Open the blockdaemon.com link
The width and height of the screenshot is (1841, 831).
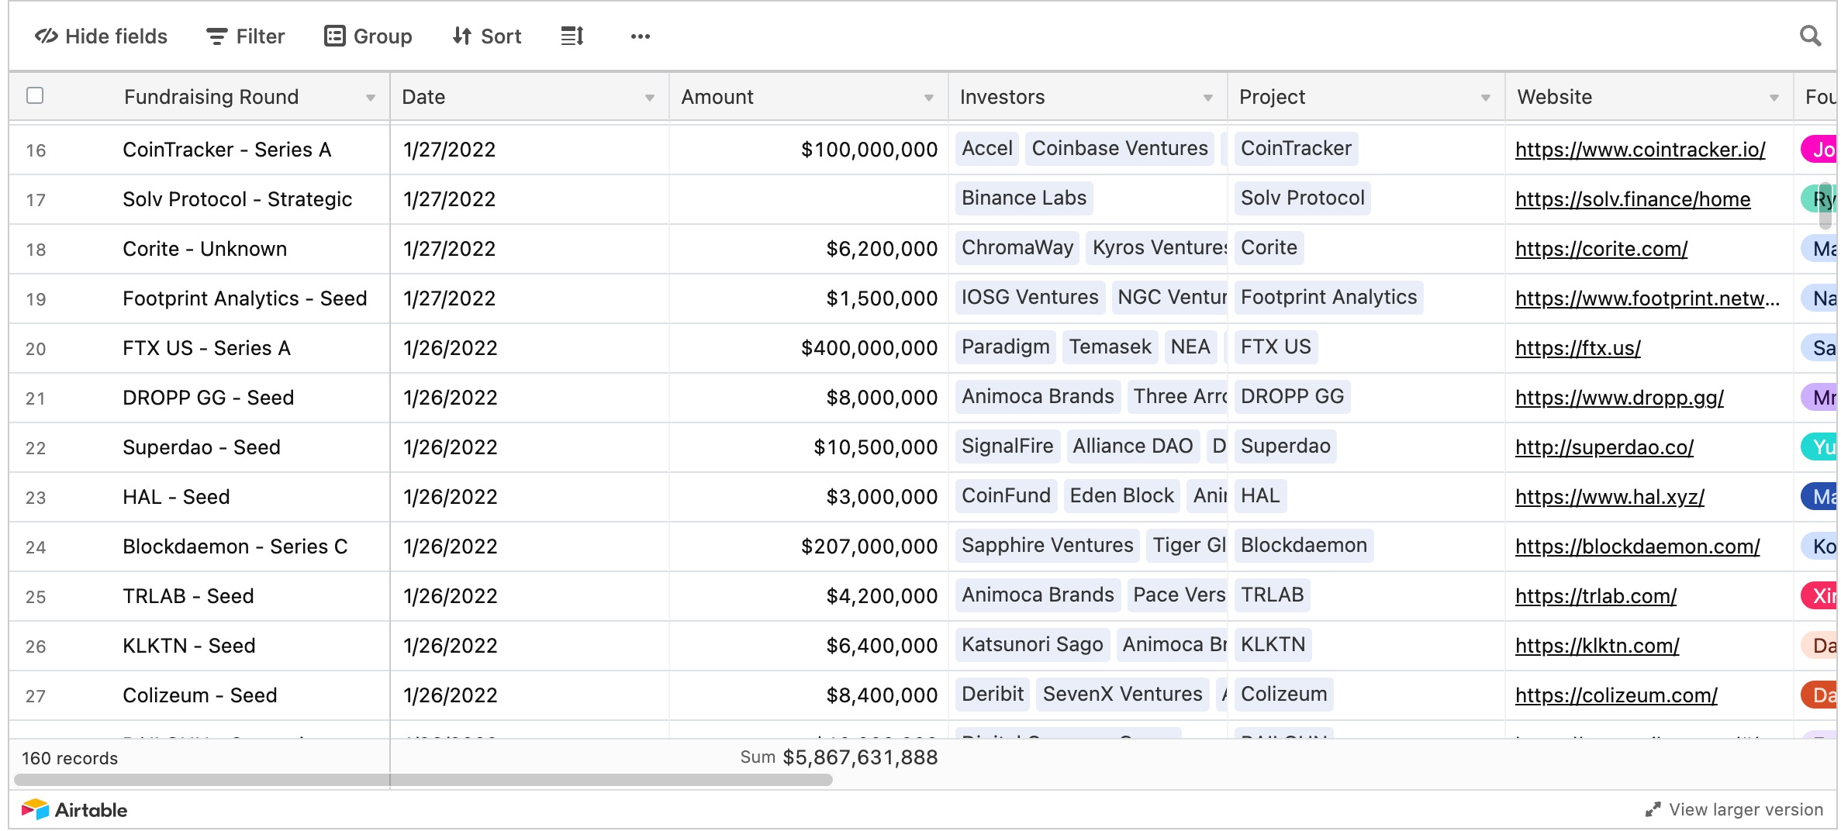(x=1638, y=547)
